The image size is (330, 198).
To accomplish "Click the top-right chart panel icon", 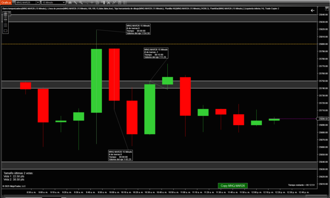I will (327, 9).
